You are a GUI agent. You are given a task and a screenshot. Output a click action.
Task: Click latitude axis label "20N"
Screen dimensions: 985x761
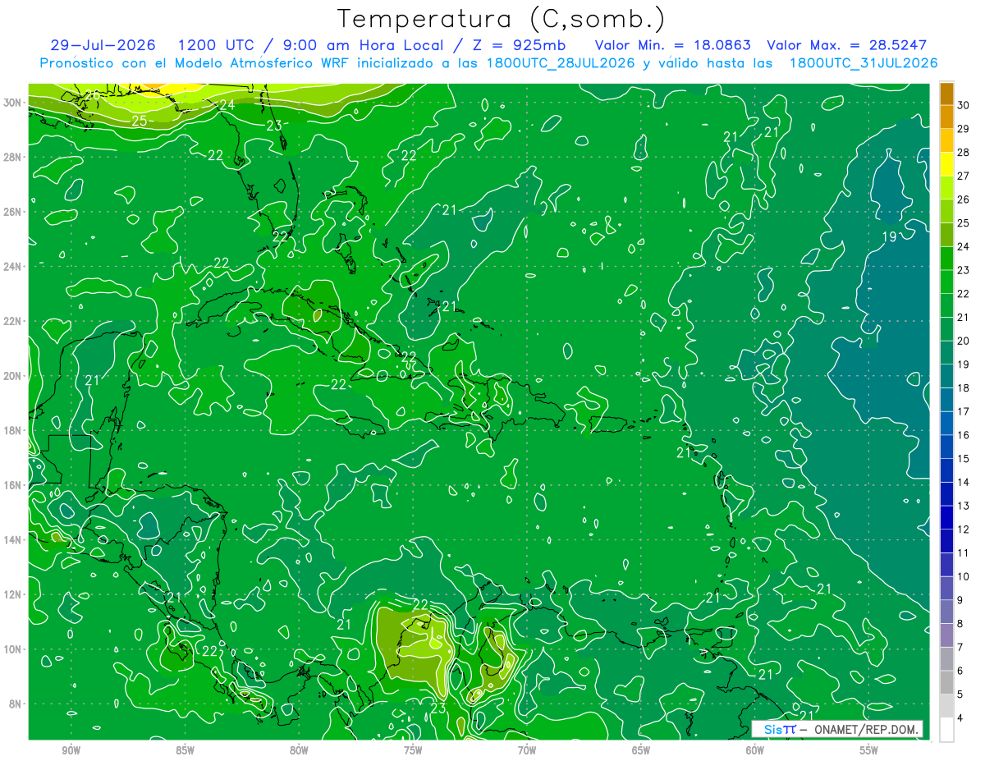(x=12, y=376)
